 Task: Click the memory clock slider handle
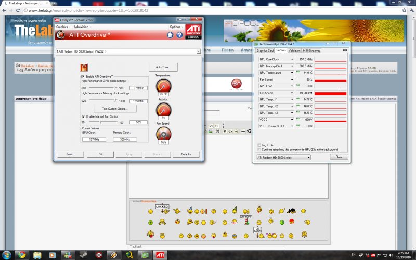pyautogui.click(x=115, y=100)
